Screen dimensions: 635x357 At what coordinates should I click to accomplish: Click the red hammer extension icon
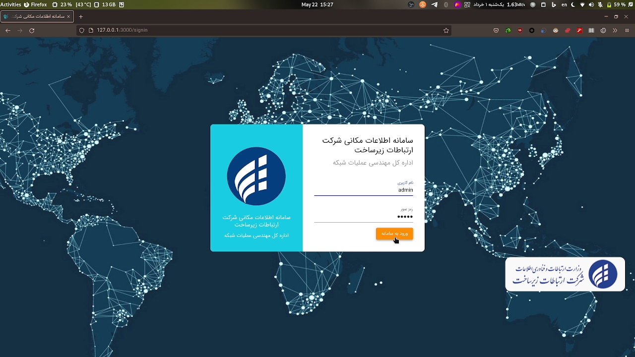point(579,30)
